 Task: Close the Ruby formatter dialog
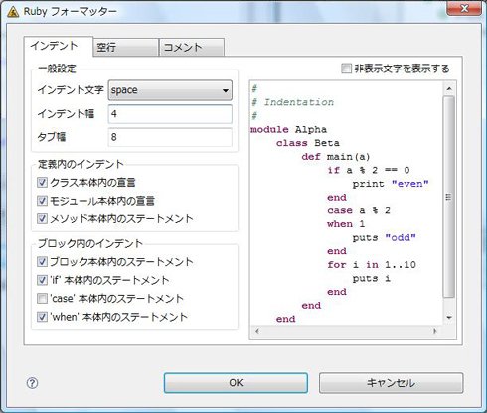(464, 8)
